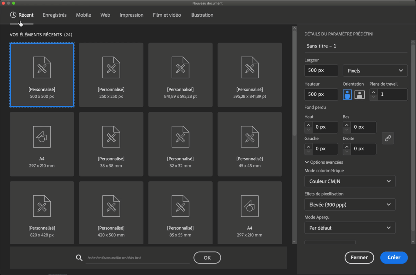416x275 pixels.
Task: Pick the 85 x 55 mm preset
Action: tap(180, 212)
